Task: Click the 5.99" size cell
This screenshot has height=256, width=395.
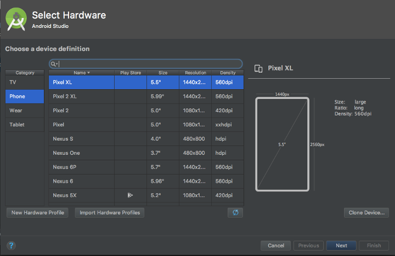Action: coord(163,96)
